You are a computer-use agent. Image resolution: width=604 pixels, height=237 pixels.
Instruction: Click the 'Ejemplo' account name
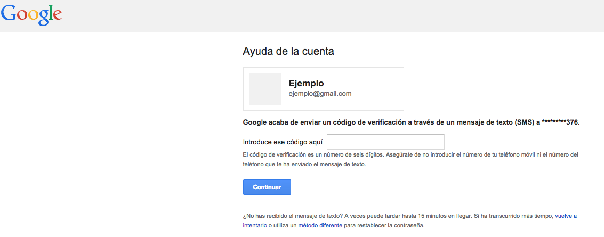click(x=306, y=83)
